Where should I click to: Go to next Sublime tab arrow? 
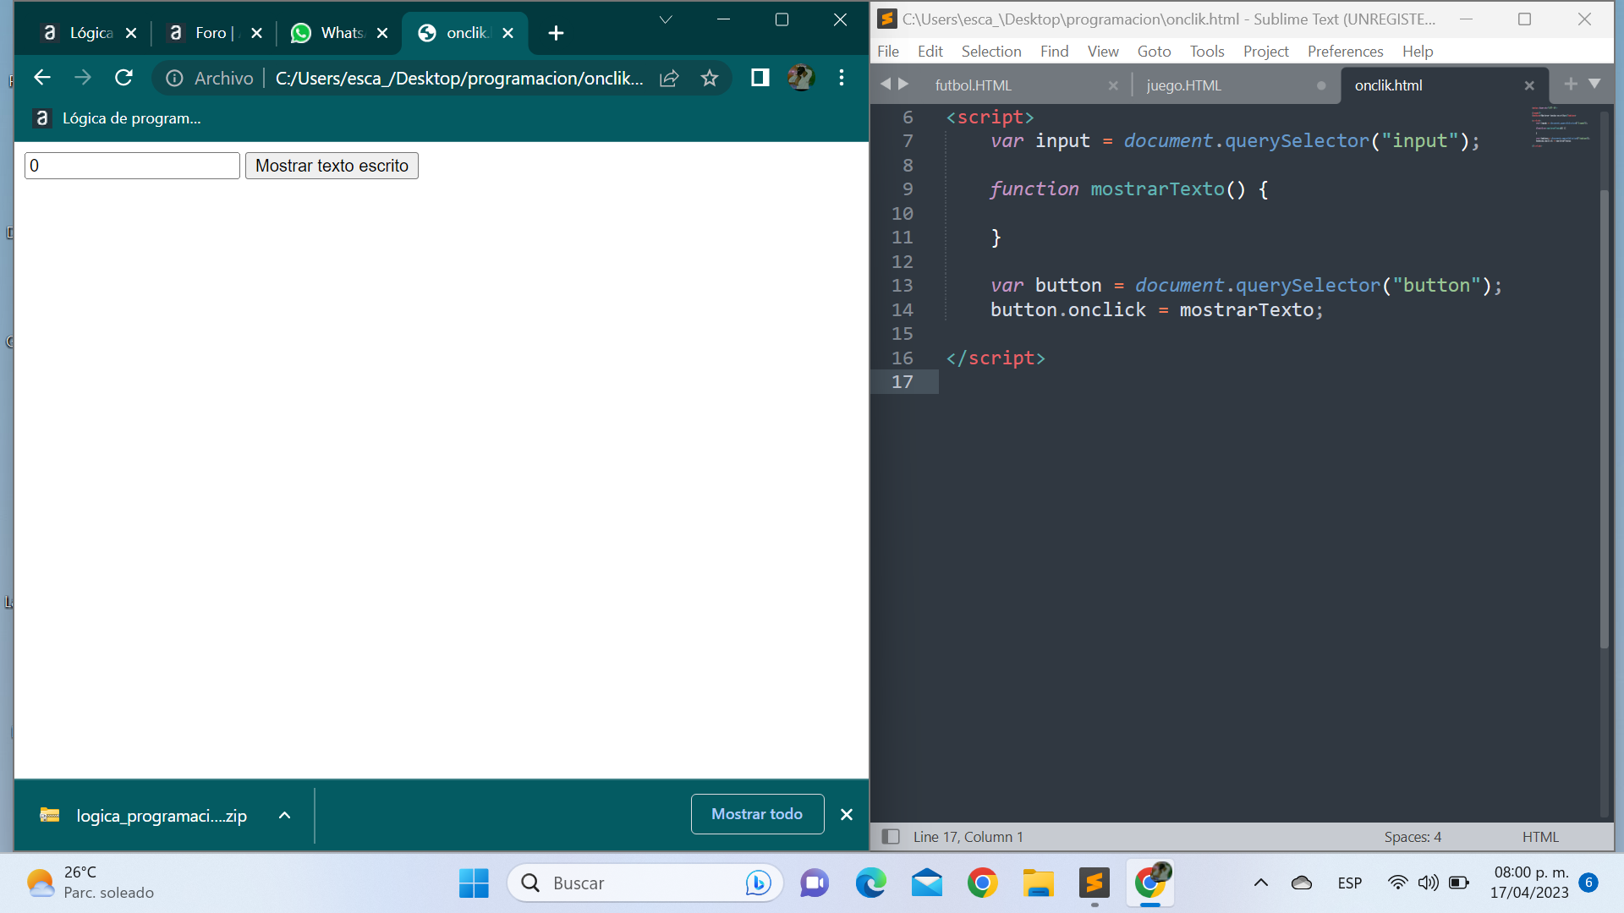coord(903,84)
